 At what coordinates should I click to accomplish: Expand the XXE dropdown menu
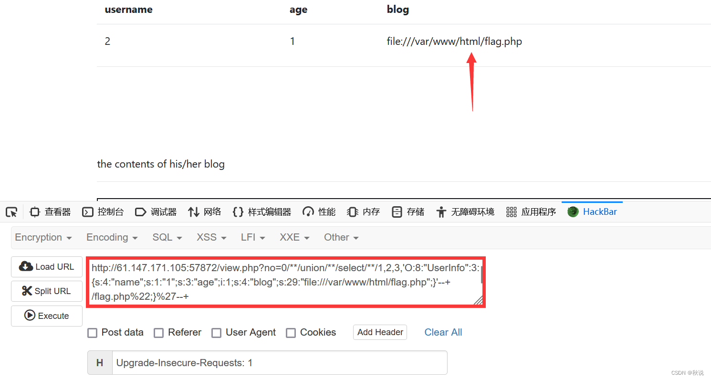(294, 237)
